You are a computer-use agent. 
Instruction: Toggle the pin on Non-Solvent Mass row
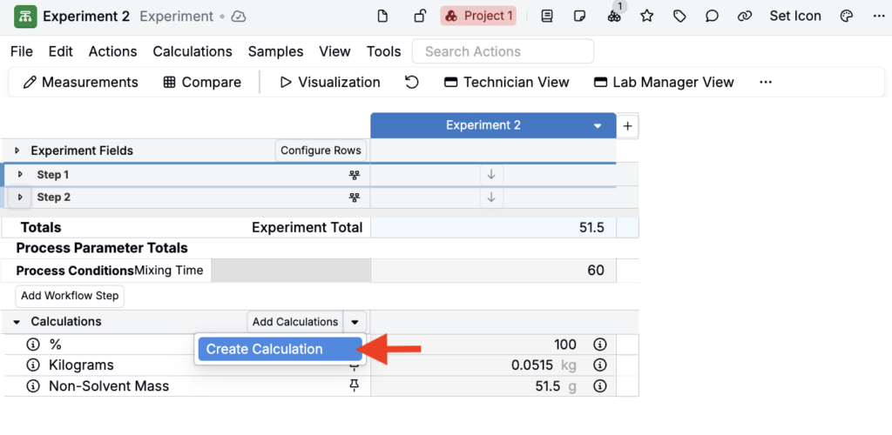(355, 387)
